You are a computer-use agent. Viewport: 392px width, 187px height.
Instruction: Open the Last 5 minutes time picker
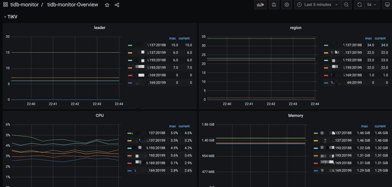[318, 5]
